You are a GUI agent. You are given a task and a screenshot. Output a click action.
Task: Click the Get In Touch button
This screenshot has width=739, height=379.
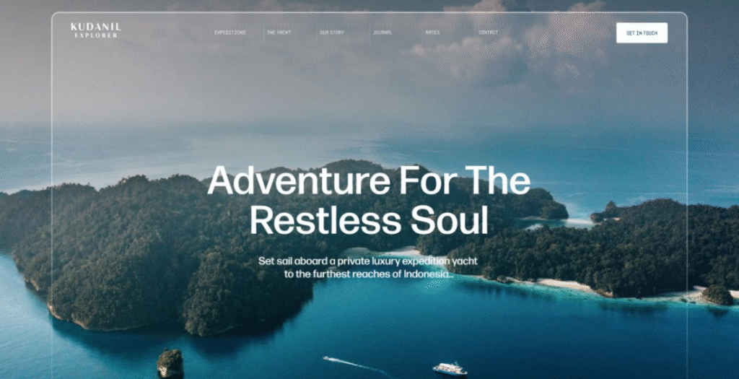tap(642, 33)
